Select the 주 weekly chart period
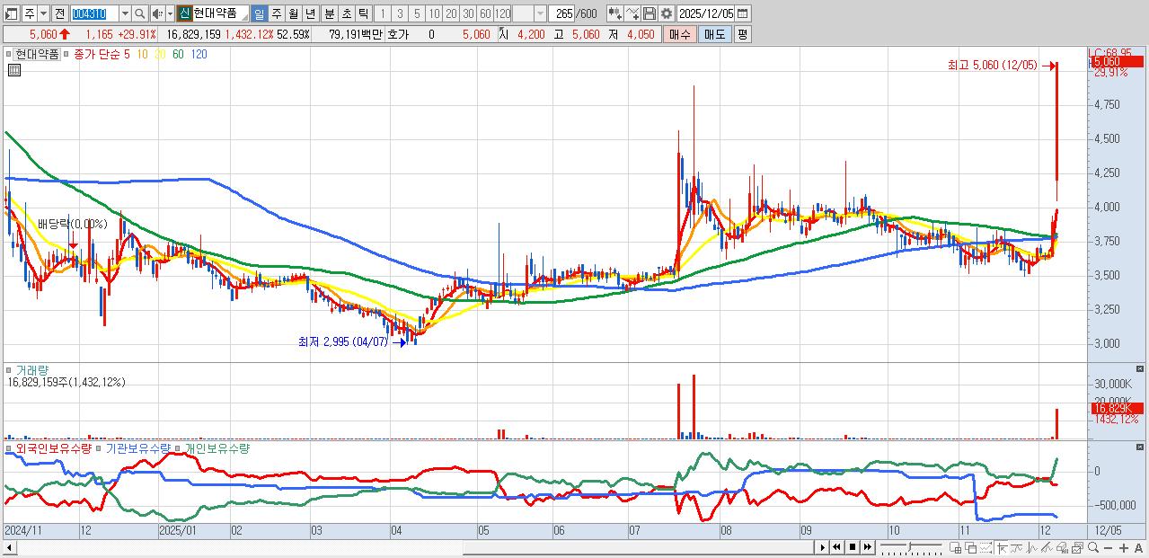Viewport: 1149px width, 558px height. coord(276,13)
